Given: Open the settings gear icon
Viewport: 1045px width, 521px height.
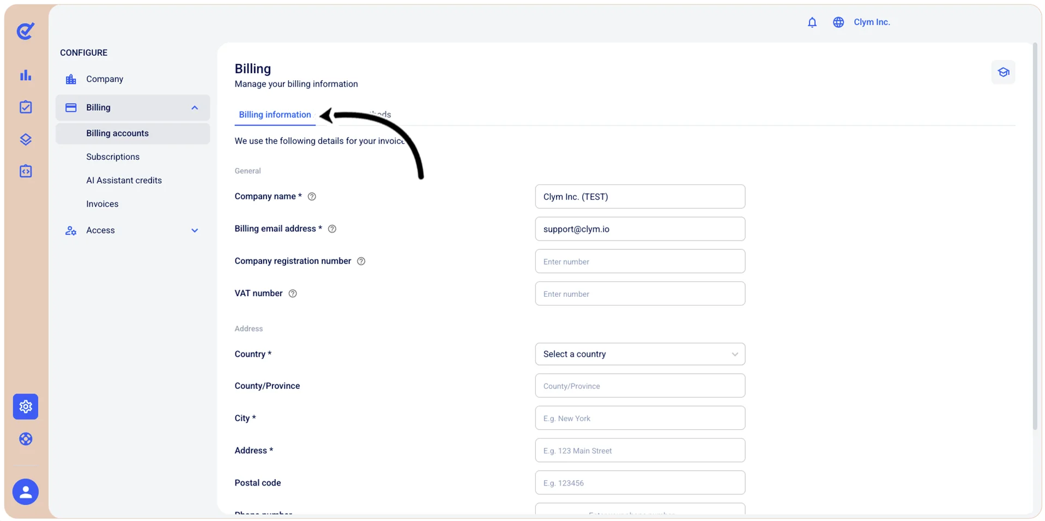Looking at the screenshot, I should point(26,406).
